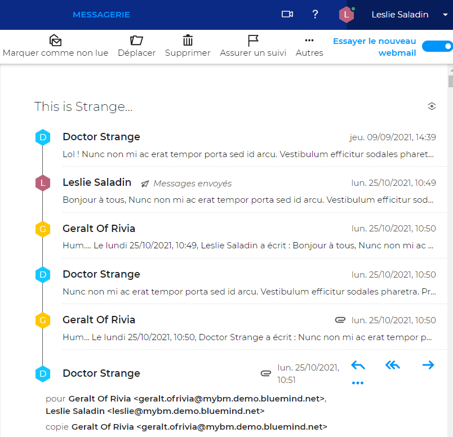Click Leslie Saladin's avatar in the header

pyautogui.click(x=347, y=15)
